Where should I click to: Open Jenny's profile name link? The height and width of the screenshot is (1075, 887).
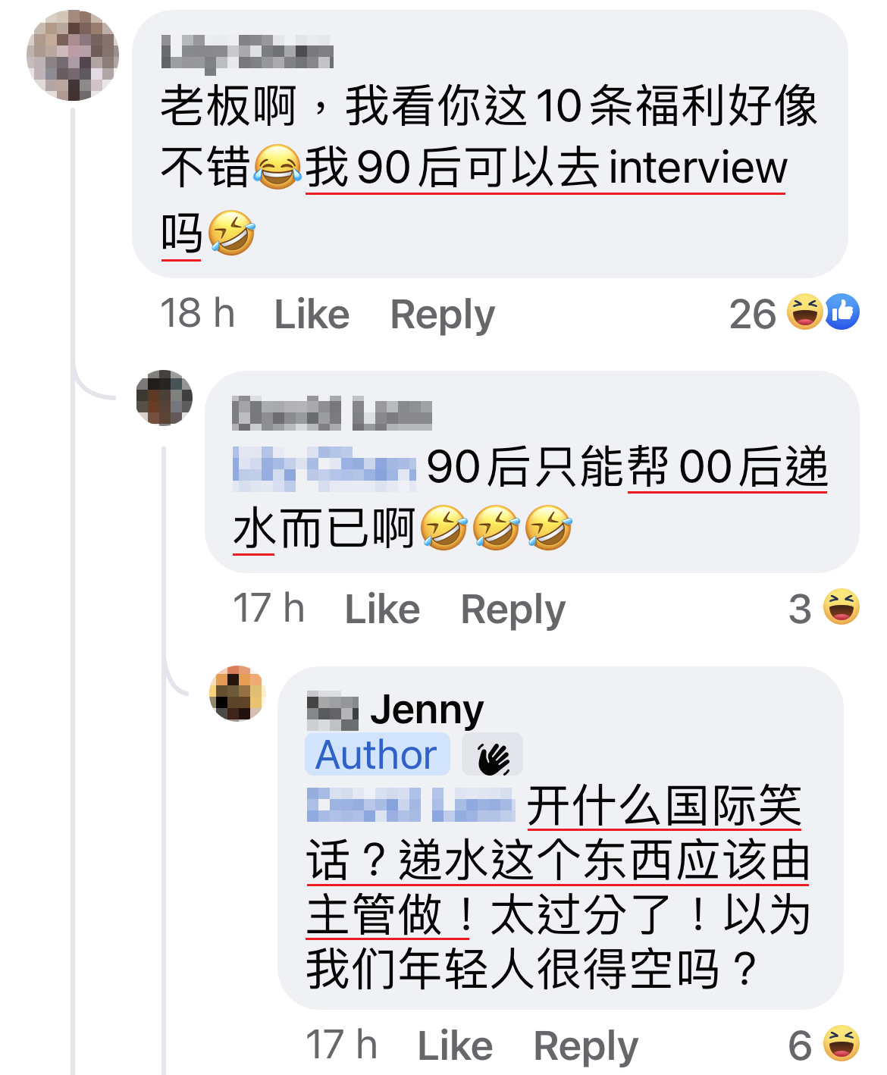pos(395,710)
